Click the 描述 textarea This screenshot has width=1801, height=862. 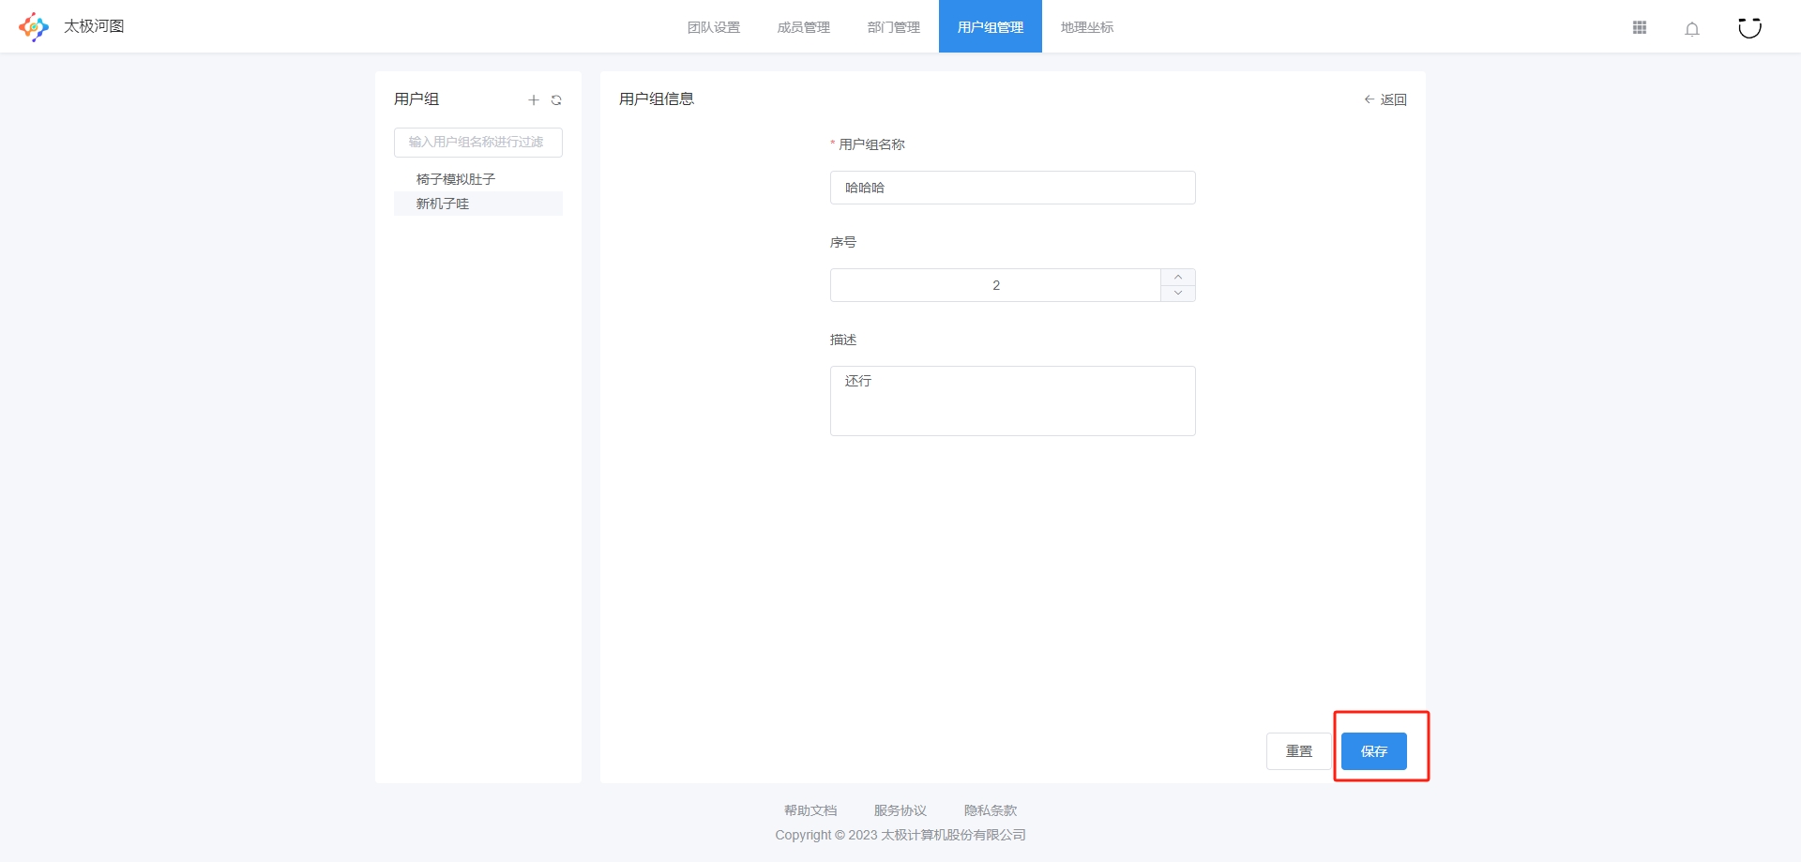coord(1013,401)
